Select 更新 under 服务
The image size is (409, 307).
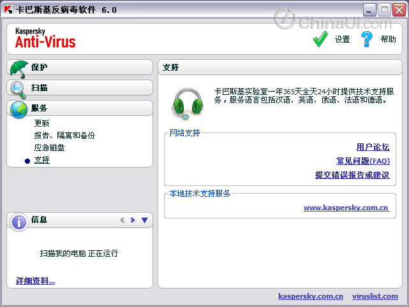[x=41, y=123]
